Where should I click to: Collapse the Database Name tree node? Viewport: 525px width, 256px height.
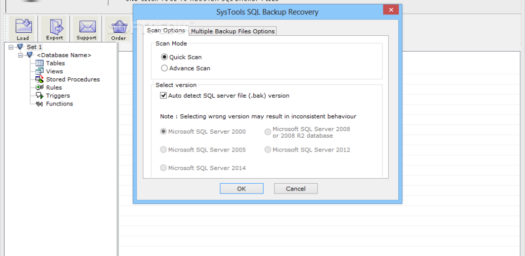click(21, 55)
